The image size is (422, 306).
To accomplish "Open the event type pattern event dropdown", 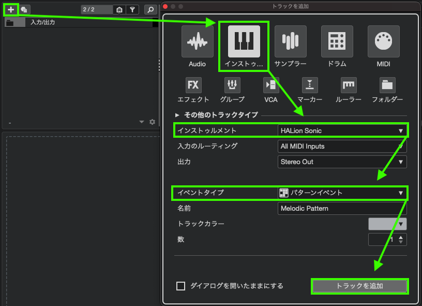I will tap(342, 193).
